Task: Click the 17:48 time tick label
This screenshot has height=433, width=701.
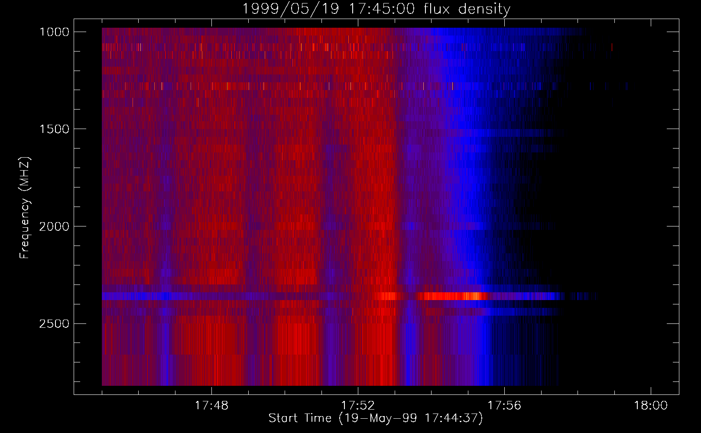Action: [x=211, y=405]
